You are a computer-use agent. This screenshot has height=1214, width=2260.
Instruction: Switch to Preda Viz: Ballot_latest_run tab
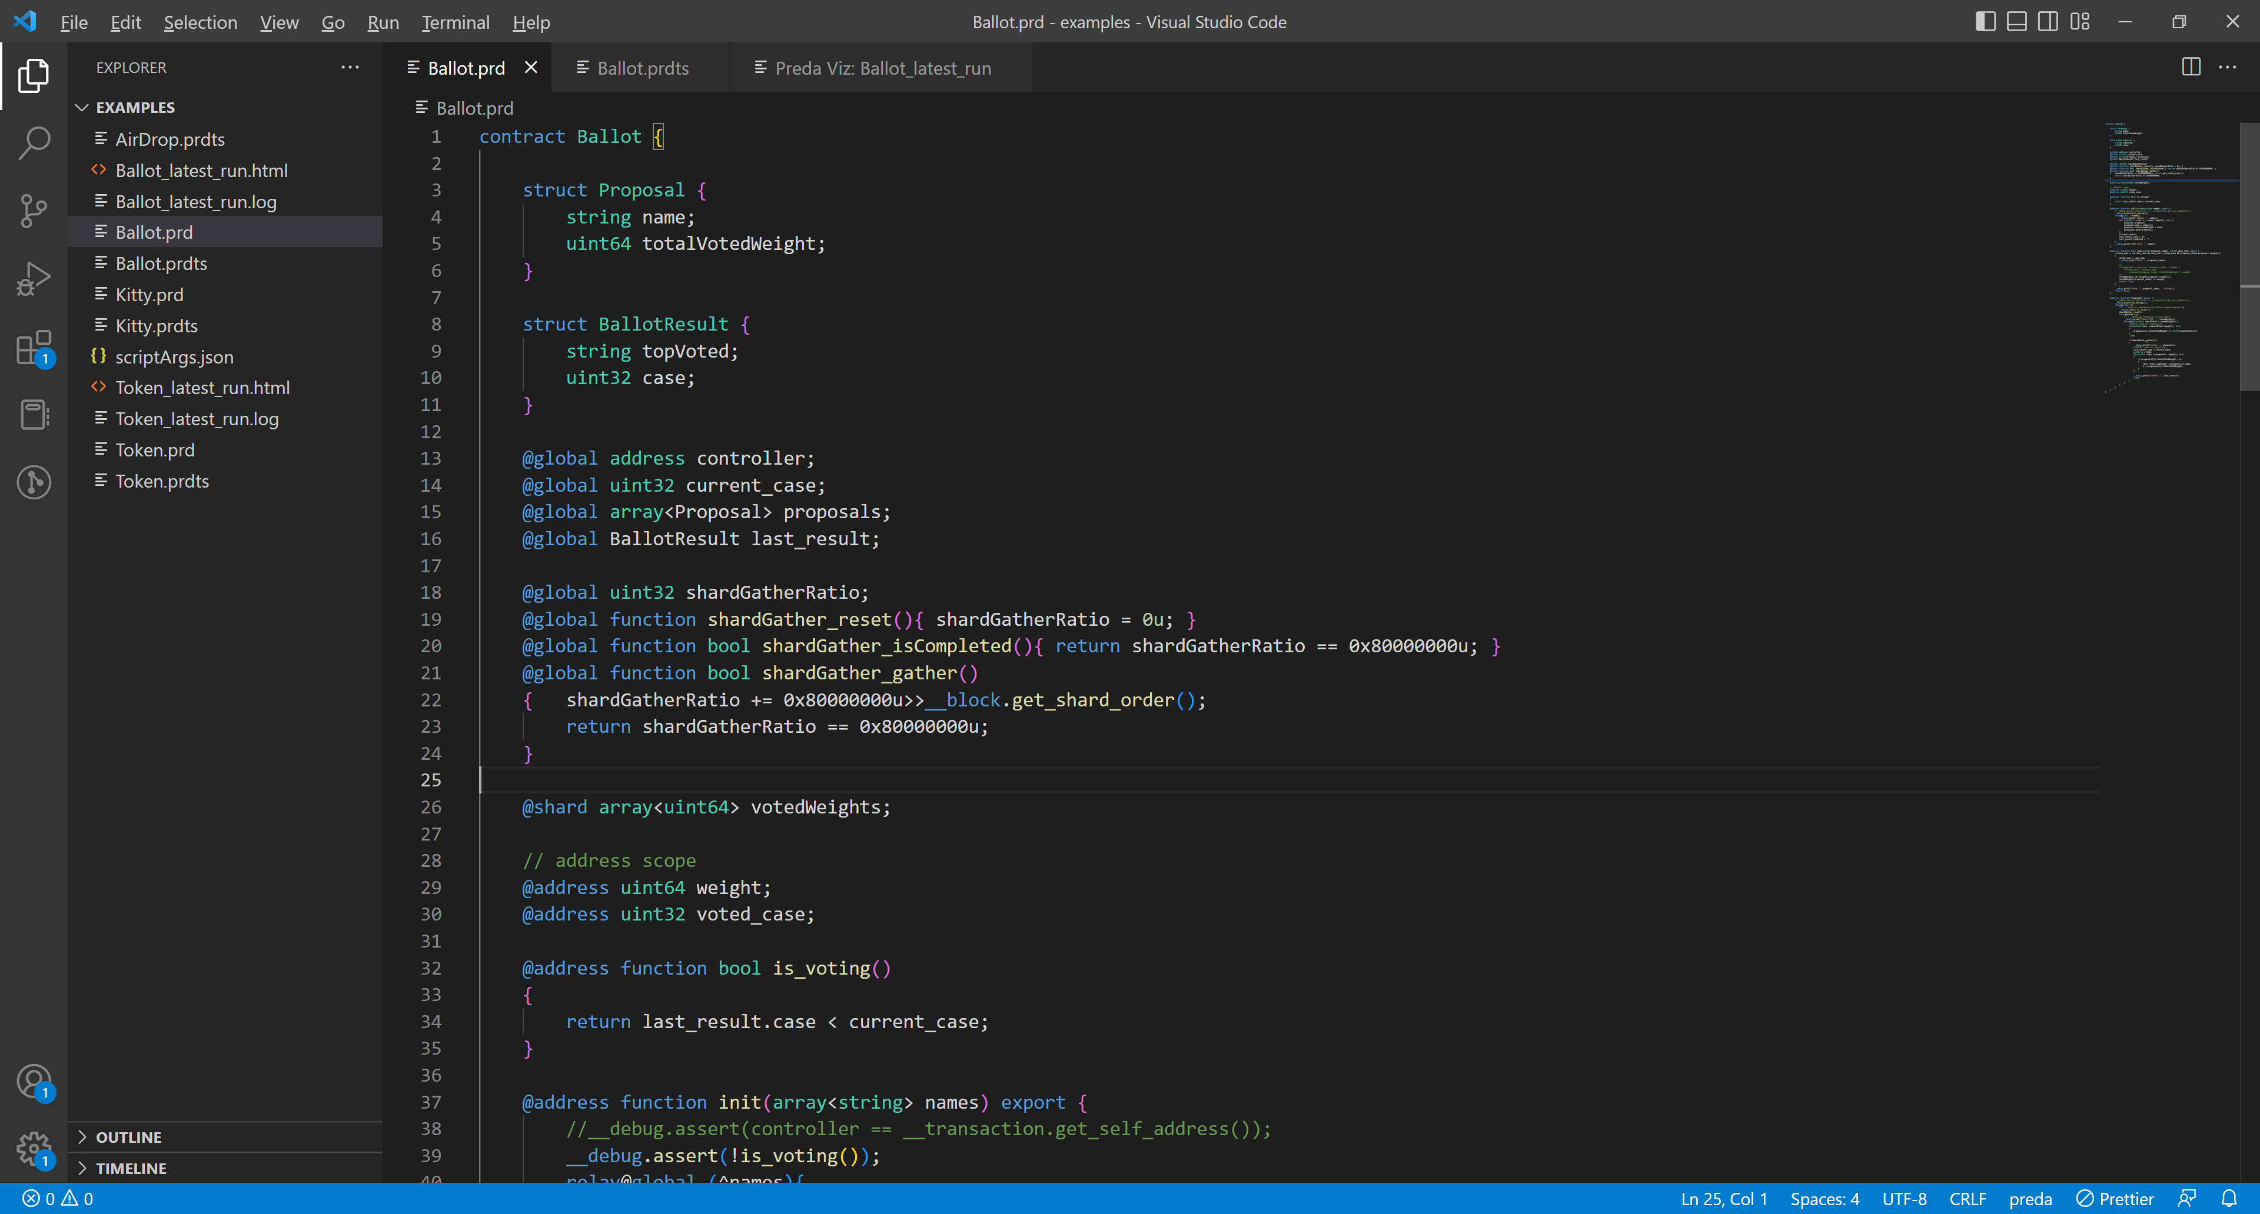coord(880,68)
